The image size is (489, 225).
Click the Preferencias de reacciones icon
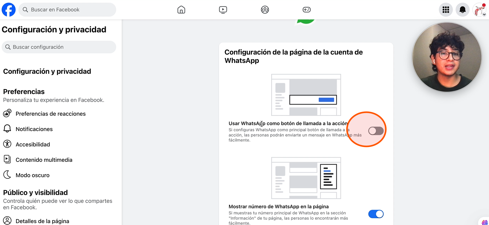tap(7, 113)
